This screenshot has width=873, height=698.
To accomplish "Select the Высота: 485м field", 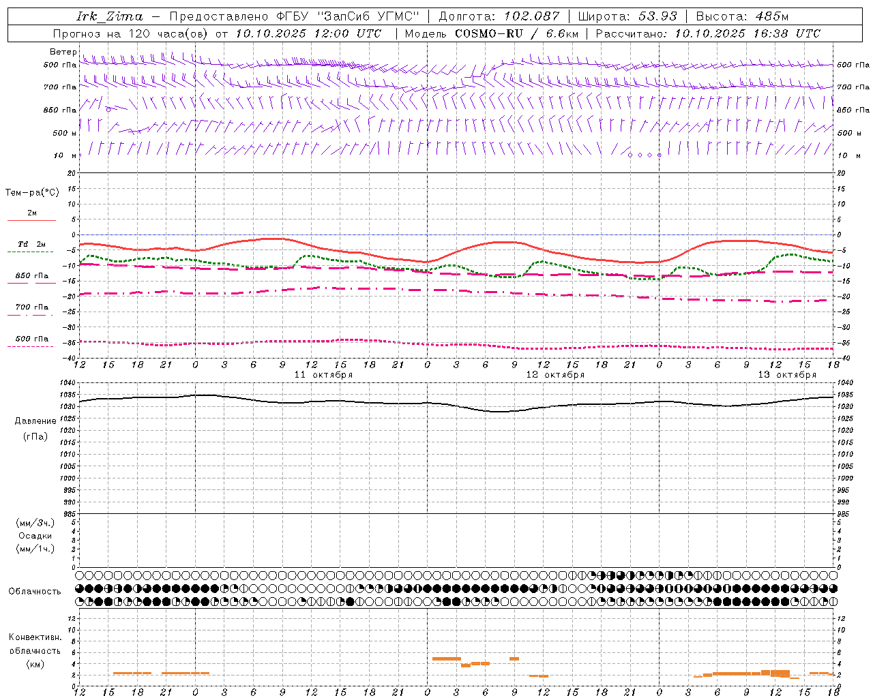I will coord(742,16).
